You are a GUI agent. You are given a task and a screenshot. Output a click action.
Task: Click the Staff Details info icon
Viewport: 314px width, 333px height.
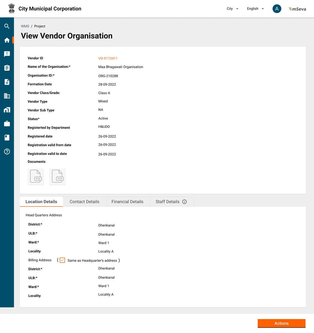click(185, 202)
